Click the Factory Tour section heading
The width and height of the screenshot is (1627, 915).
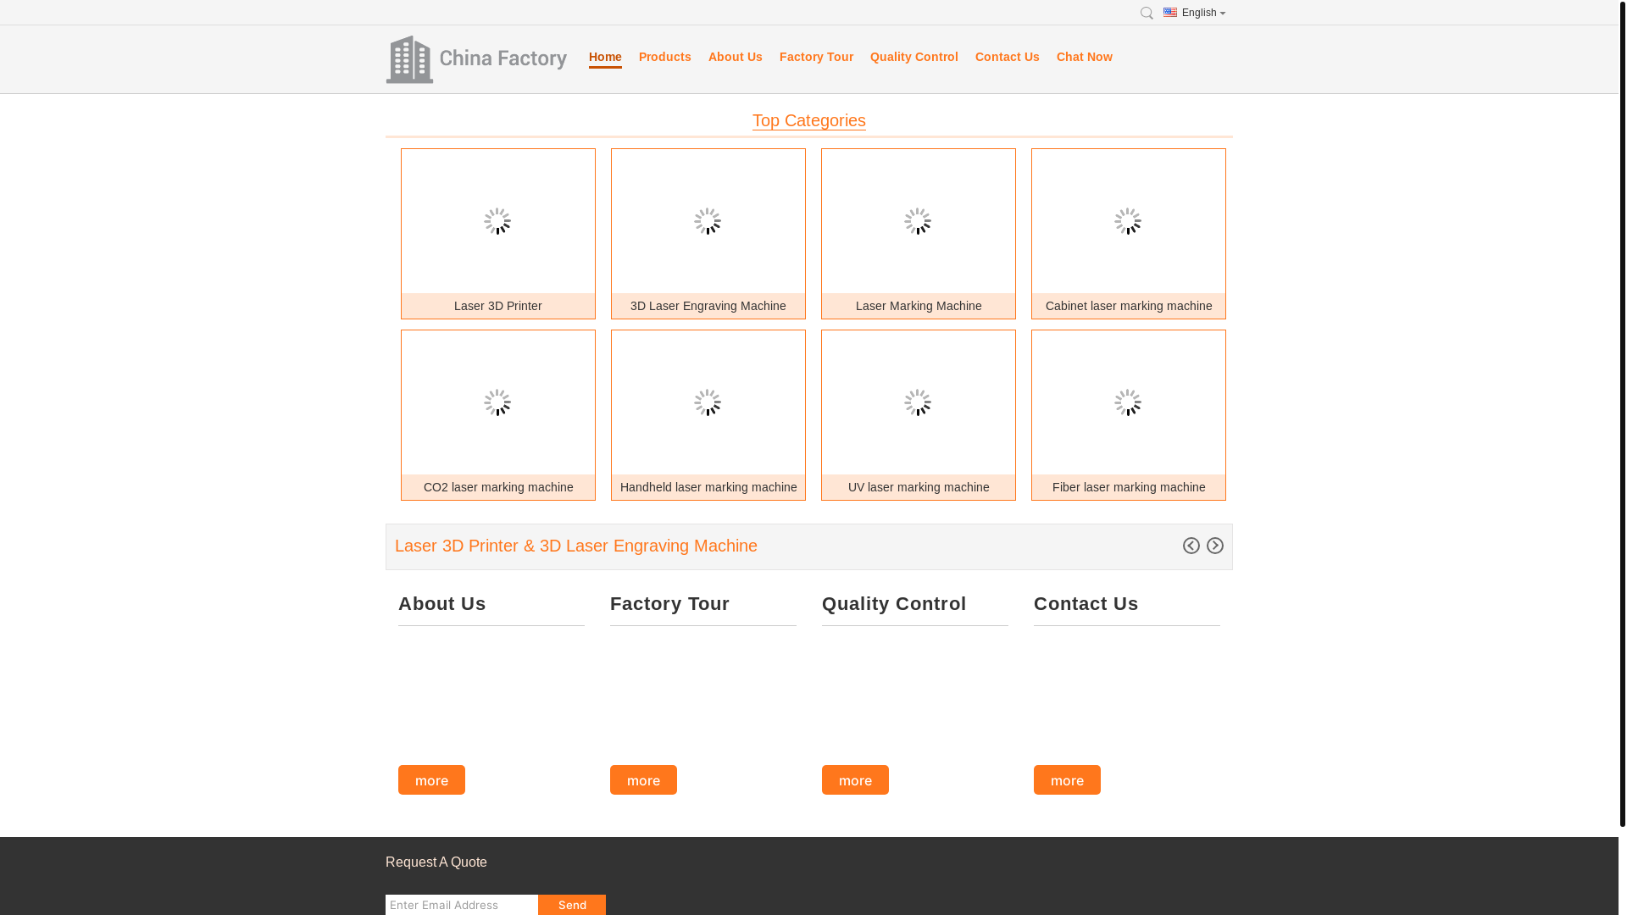(x=669, y=603)
